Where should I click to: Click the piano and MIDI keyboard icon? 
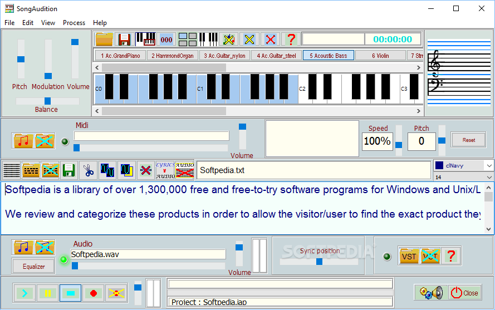click(145, 40)
